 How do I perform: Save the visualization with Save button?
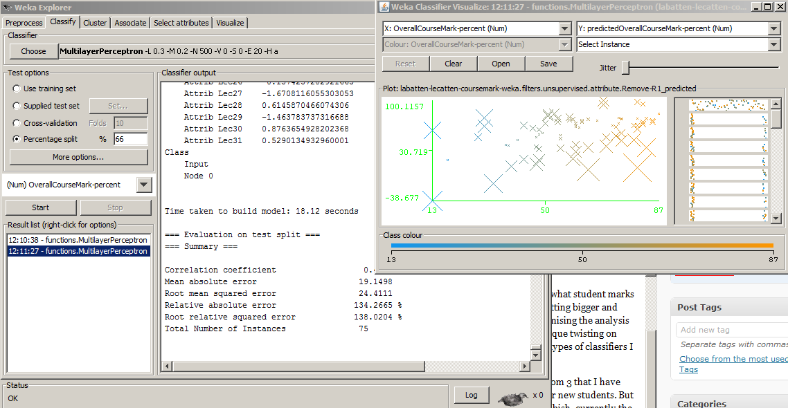click(x=548, y=64)
